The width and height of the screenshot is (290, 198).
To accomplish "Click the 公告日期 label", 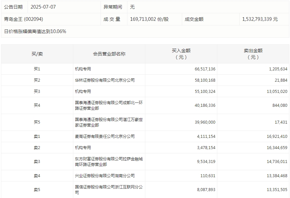I will [13, 7].
